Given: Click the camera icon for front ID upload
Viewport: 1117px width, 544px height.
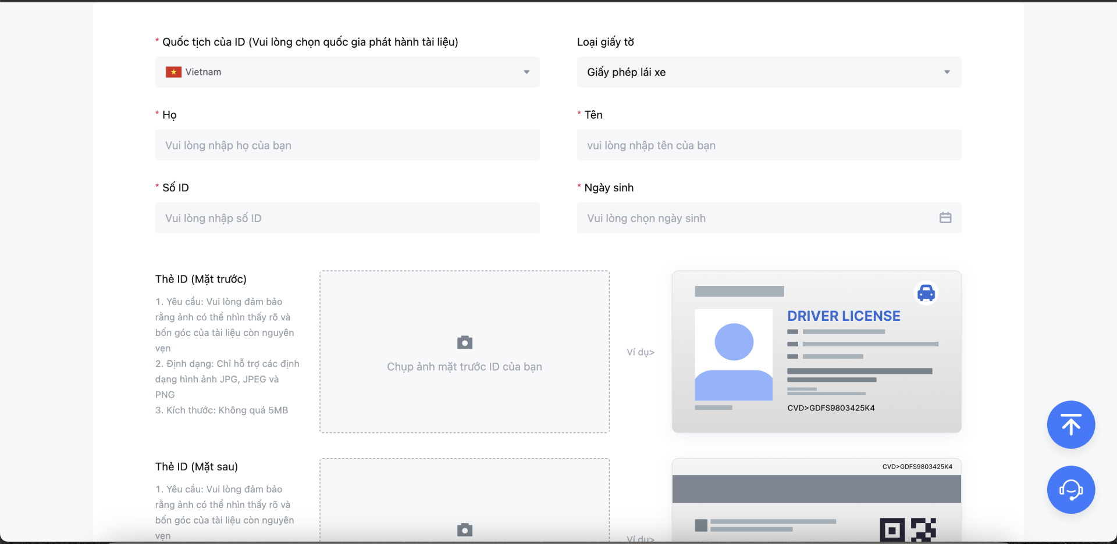Looking at the screenshot, I should [465, 342].
